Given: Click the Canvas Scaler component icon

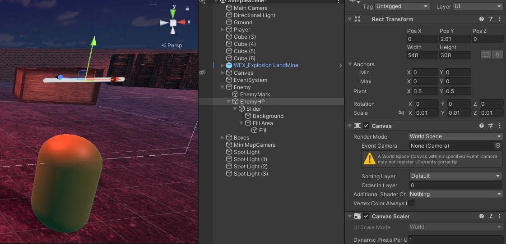Looking at the screenshot, I should tap(357, 217).
